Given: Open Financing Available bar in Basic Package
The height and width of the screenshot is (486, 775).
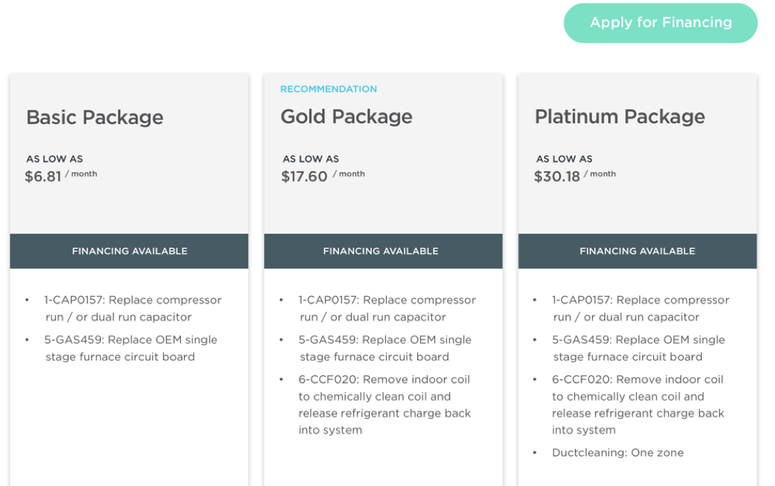Looking at the screenshot, I should pyautogui.click(x=129, y=251).
